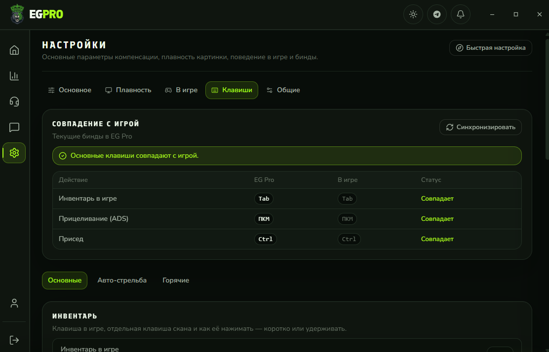Click the in-game ПКМ key badge
Viewport: 549px width, 352px height.
pos(348,219)
